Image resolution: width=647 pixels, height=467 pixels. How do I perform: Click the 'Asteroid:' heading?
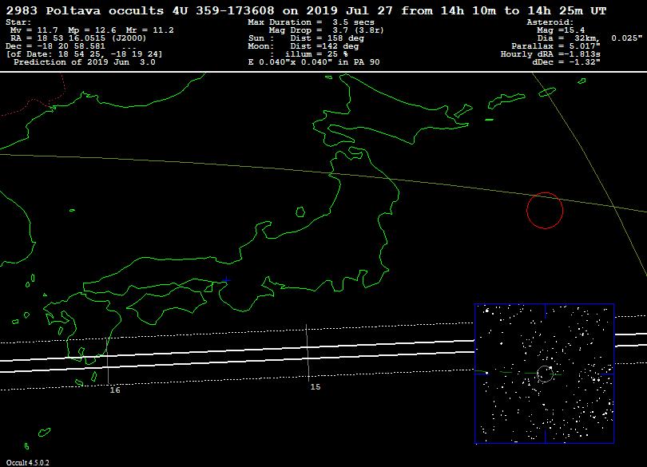pos(550,22)
